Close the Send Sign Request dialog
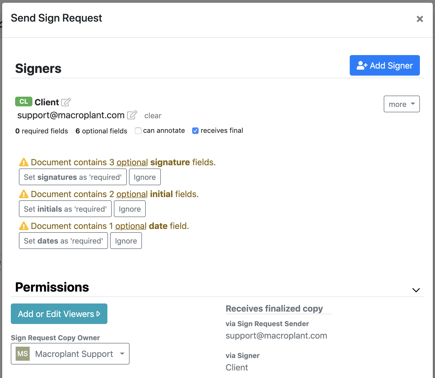Screen dimensions: 435x378 [x=420, y=19]
